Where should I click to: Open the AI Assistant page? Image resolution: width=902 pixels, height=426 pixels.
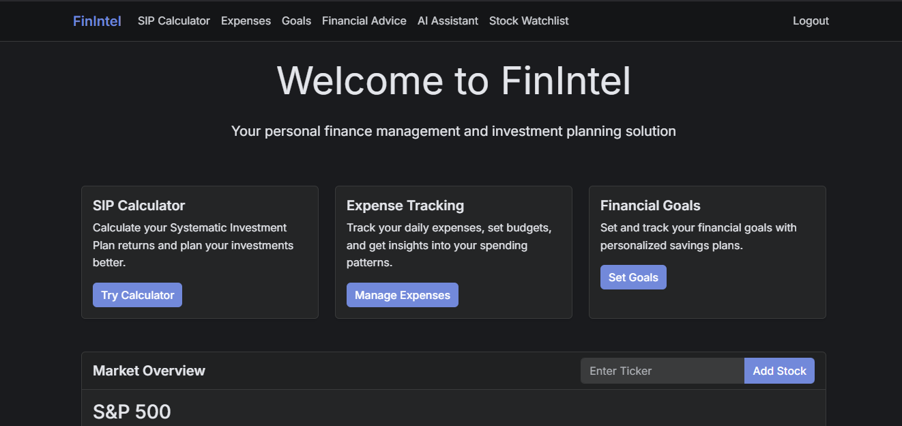pos(448,21)
